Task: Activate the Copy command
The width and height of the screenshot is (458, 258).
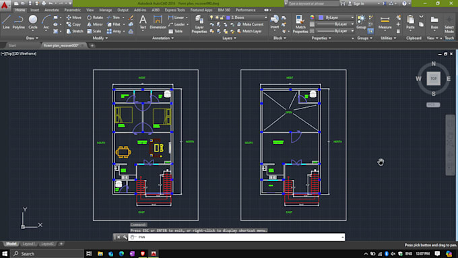Action: pyautogui.click(x=73, y=24)
